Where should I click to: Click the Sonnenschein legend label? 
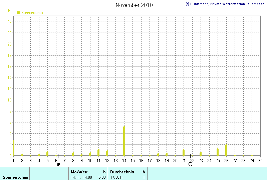pos(33,13)
